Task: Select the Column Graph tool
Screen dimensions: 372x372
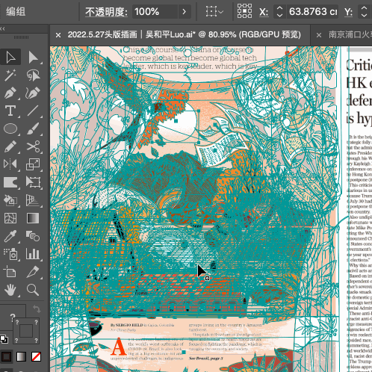Action: (x=33, y=254)
